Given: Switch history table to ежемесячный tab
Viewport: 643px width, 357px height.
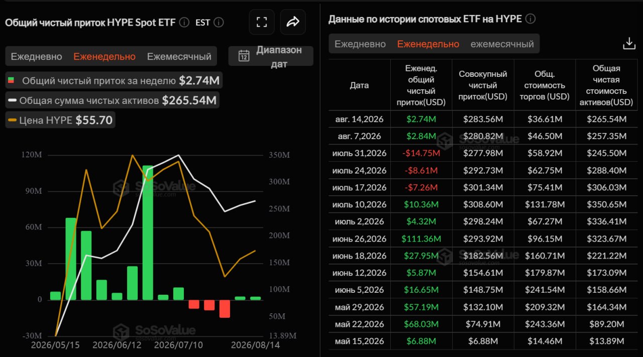Looking at the screenshot, I should coord(502,44).
